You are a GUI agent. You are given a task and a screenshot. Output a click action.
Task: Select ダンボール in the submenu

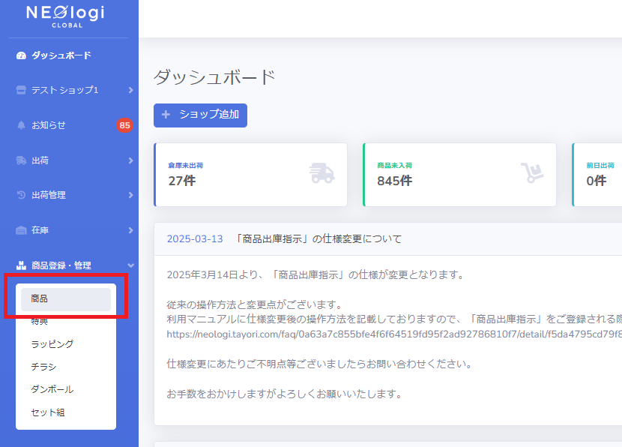point(52,389)
